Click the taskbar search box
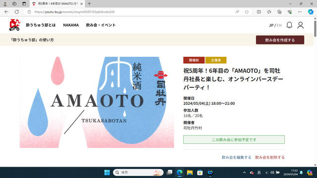317x178 pixels. (138, 173)
